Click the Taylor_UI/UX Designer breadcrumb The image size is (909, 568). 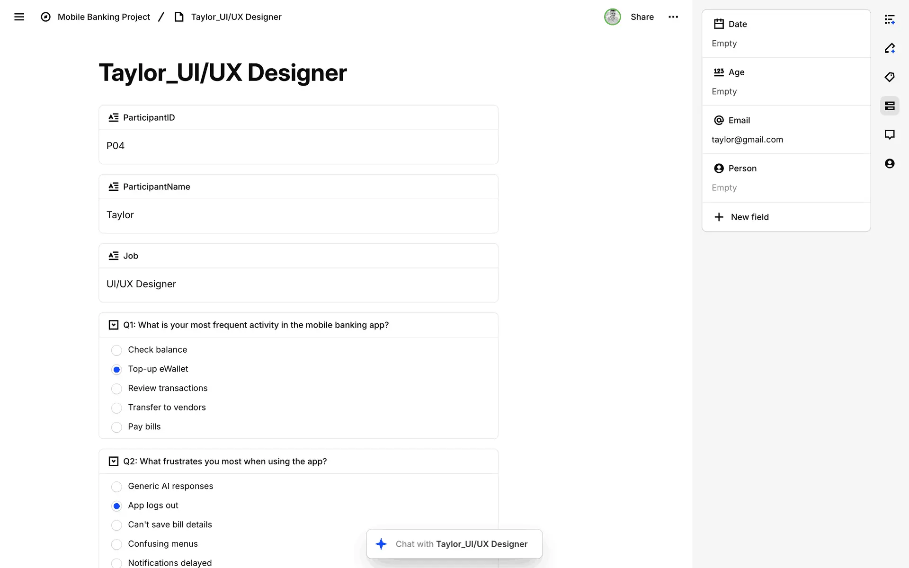236,17
